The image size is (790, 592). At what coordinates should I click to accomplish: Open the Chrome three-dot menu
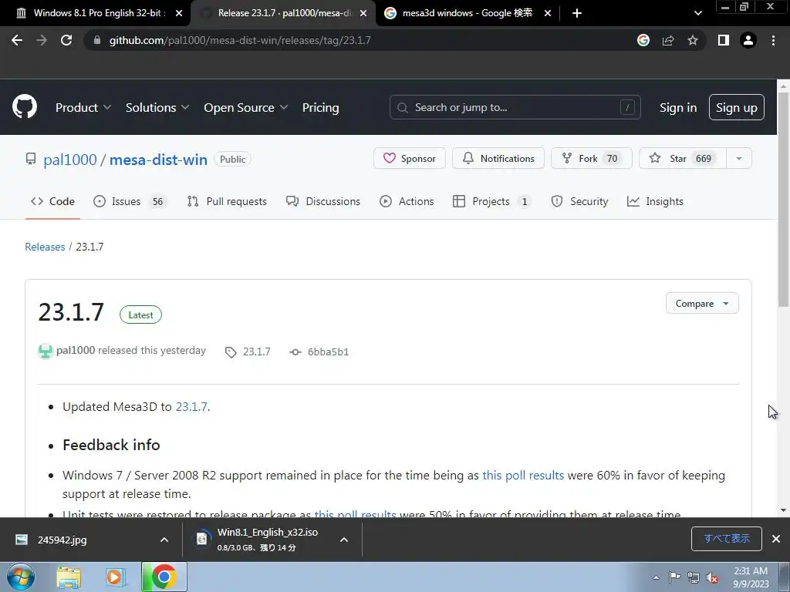coord(773,40)
